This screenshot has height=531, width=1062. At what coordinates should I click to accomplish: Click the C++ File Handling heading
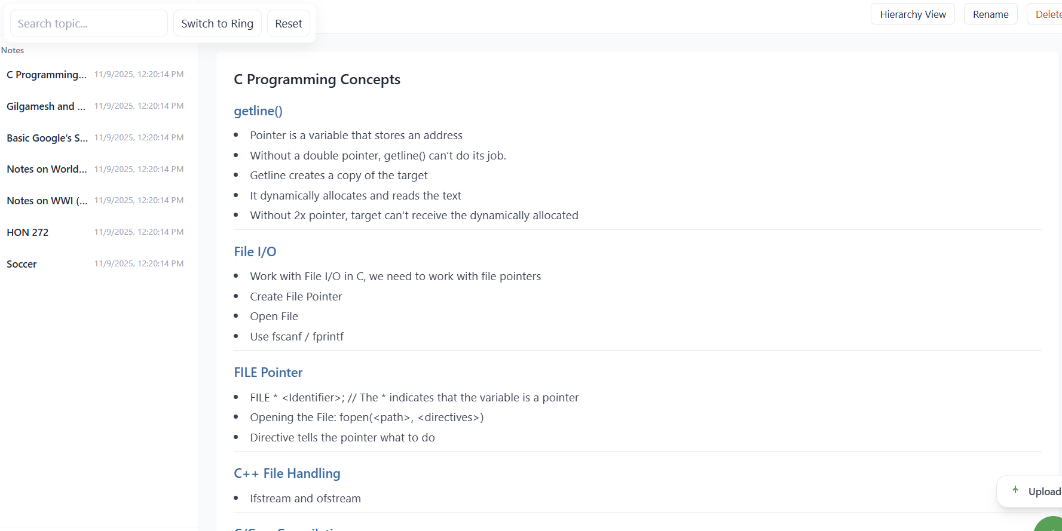tap(287, 474)
